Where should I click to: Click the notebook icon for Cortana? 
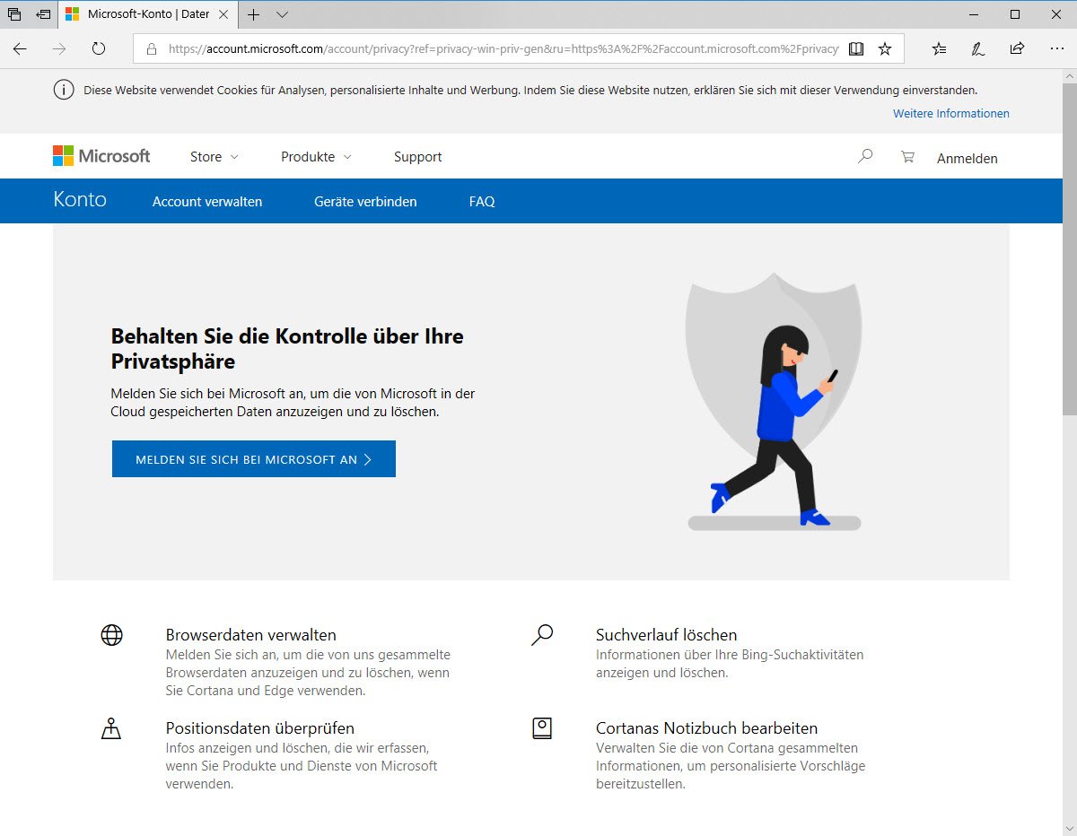click(x=542, y=728)
